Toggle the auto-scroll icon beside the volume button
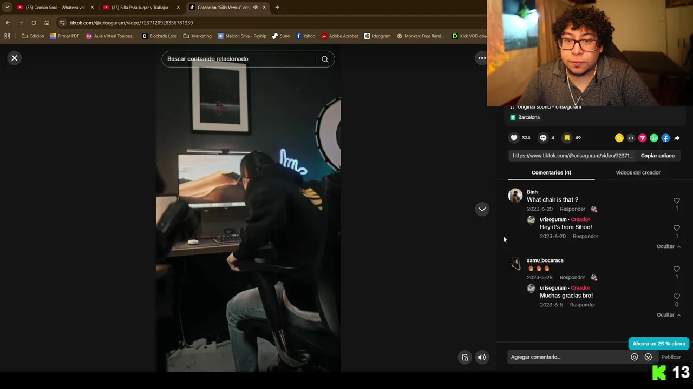The height and width of the screenshot is (389, 693). tap(465, 357)
